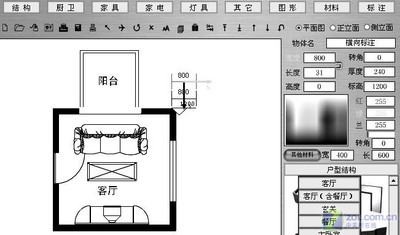This screenshot has width=400, height=235.
Task: Open the 标注 category tab
Action: (377, 7)
